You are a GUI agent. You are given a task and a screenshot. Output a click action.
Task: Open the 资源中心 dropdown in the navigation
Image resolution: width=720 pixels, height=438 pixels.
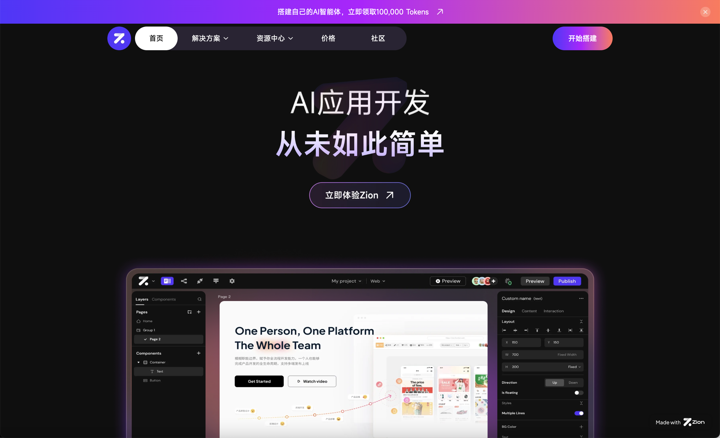(274, 38)
